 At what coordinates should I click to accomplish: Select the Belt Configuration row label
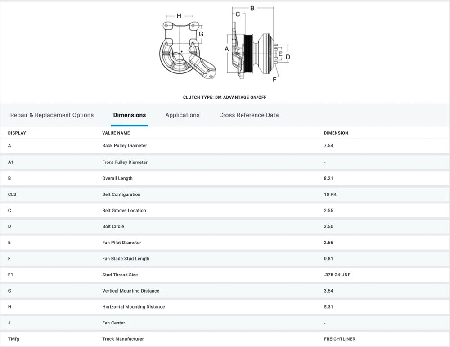click(121, 194)
